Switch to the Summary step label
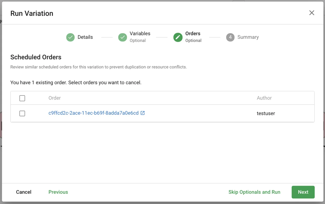 (x=248, y=37)
